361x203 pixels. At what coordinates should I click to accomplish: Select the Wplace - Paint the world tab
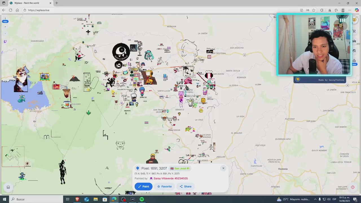(x=30, y=3)
